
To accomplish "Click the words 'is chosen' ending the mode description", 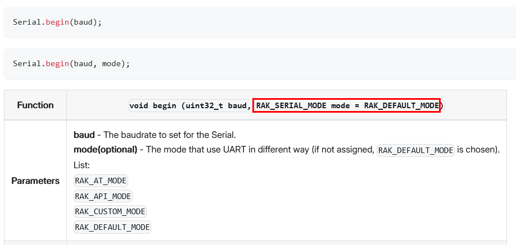I will tap(477, 150).
